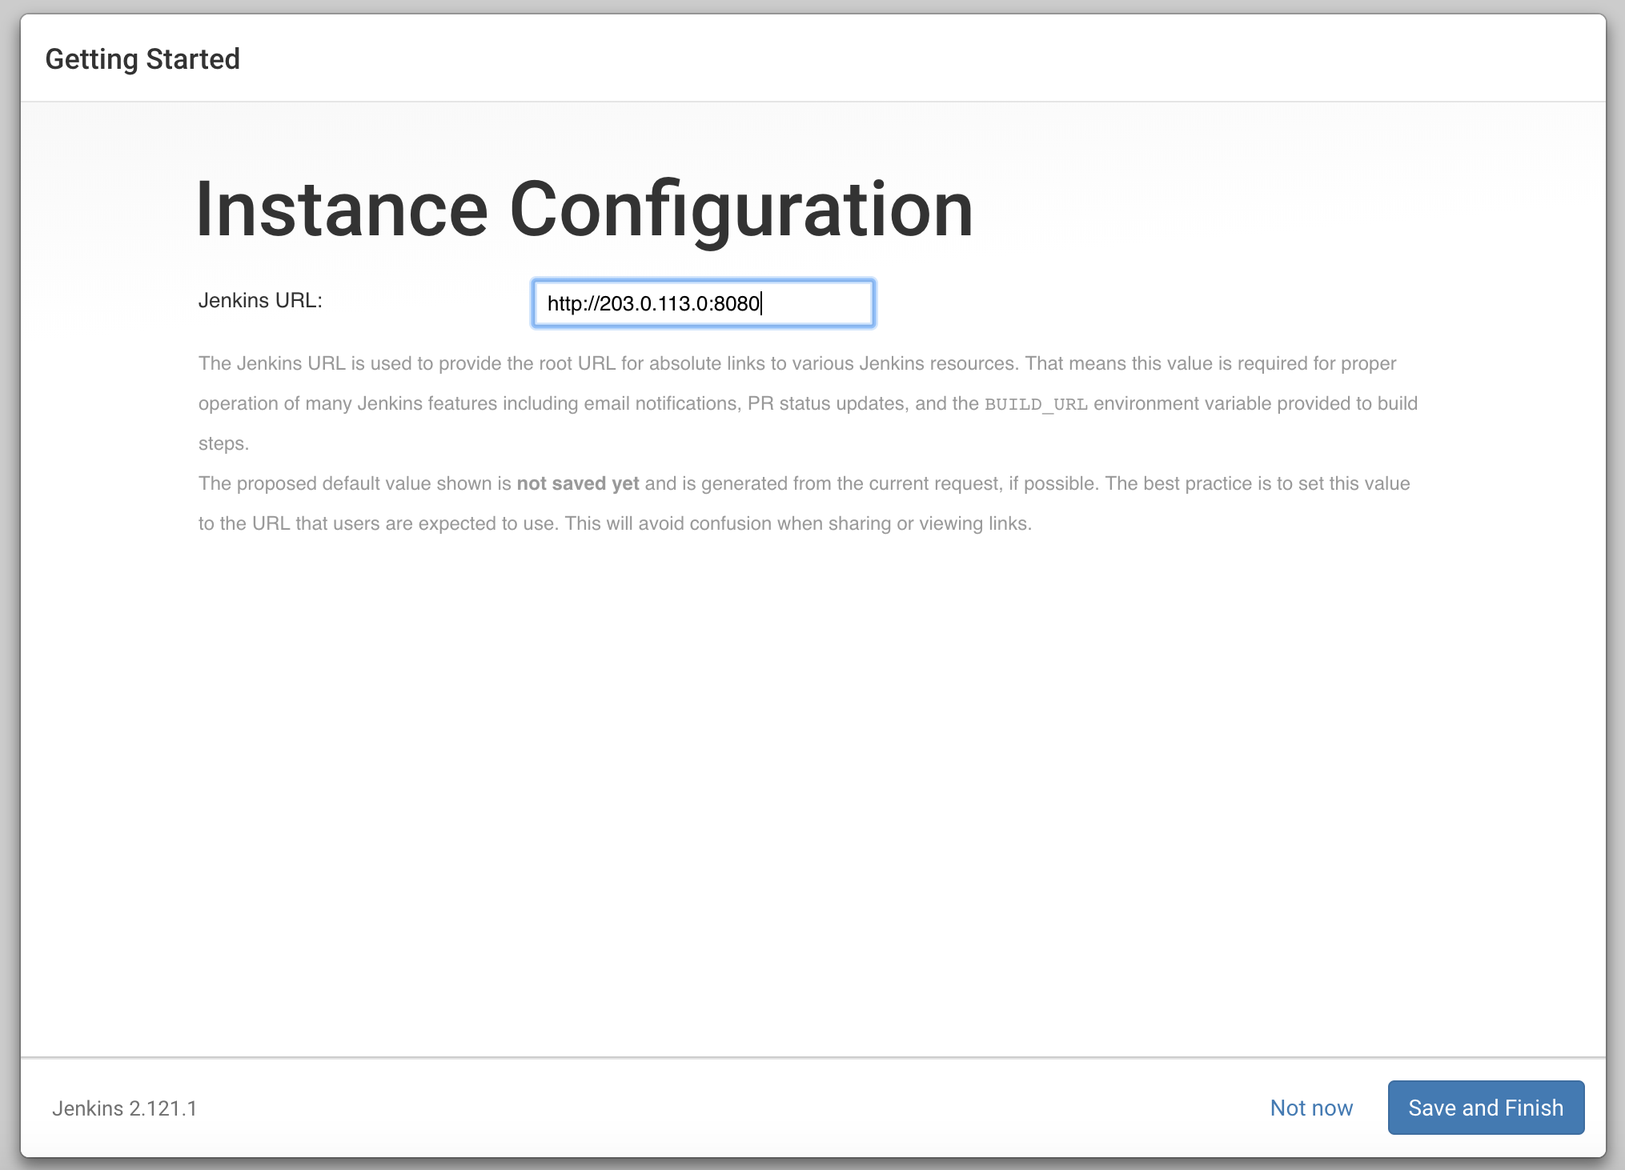
Task: Focus the Jenkins URL input field
Action: pyautogui.click(x=703, y=303)
